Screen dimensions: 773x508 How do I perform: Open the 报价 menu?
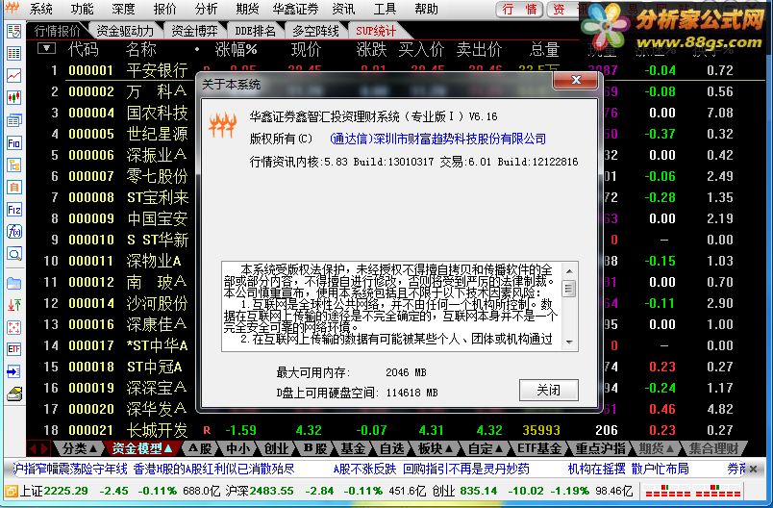[164, 9]
